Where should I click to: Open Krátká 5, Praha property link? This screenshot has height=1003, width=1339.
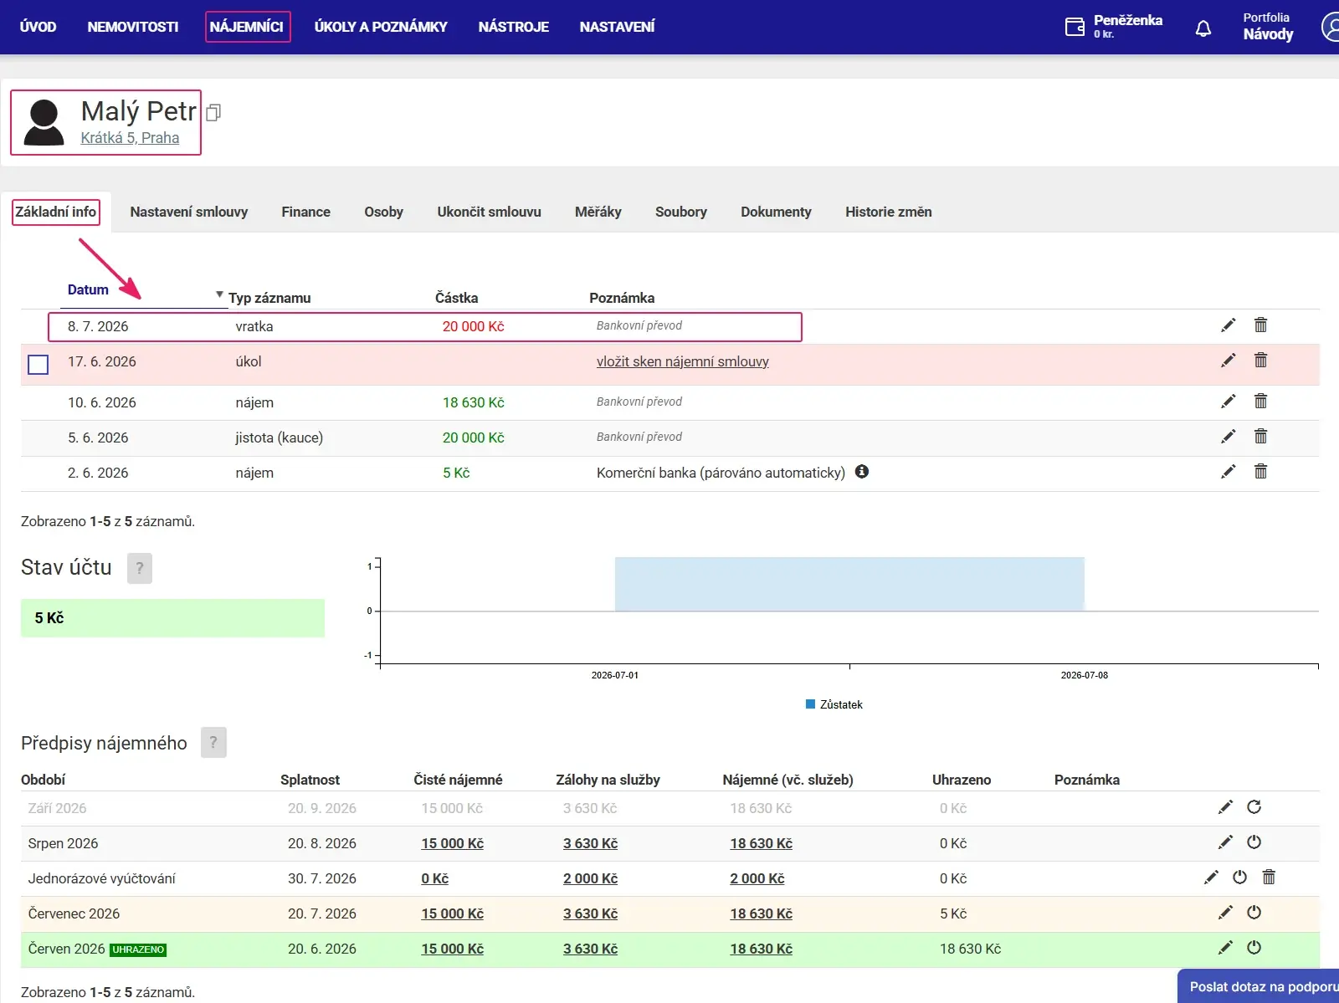coord(130,138)
